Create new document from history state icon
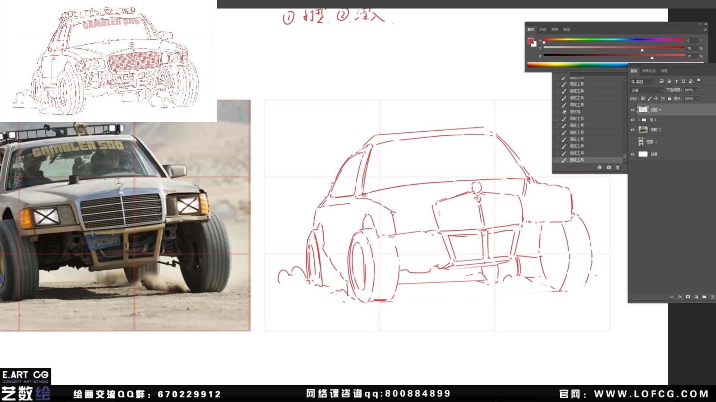This screenshot has width=716, height=402. tap(599, 167)
